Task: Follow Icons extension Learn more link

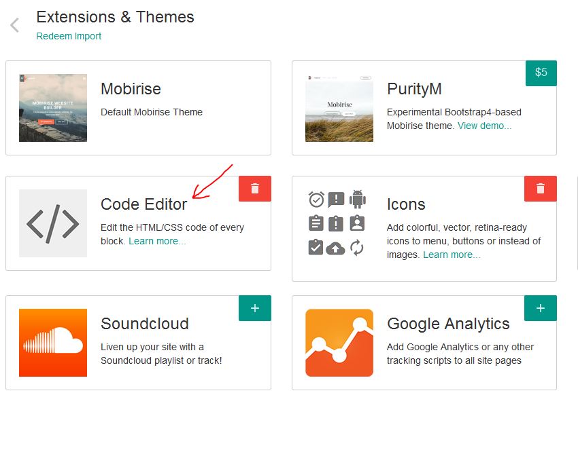Action: pos(452,255)
